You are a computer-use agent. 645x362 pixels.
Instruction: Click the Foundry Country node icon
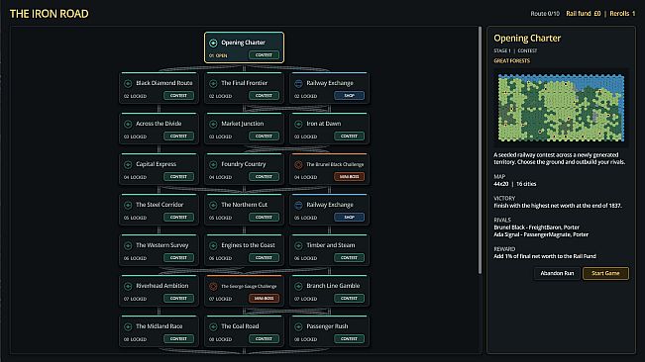pos(213,164)
